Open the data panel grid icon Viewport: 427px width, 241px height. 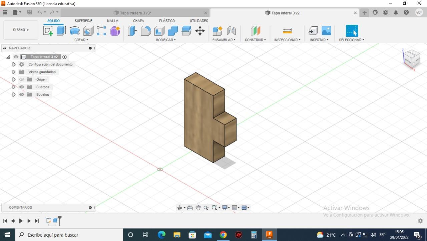[5, 12]
